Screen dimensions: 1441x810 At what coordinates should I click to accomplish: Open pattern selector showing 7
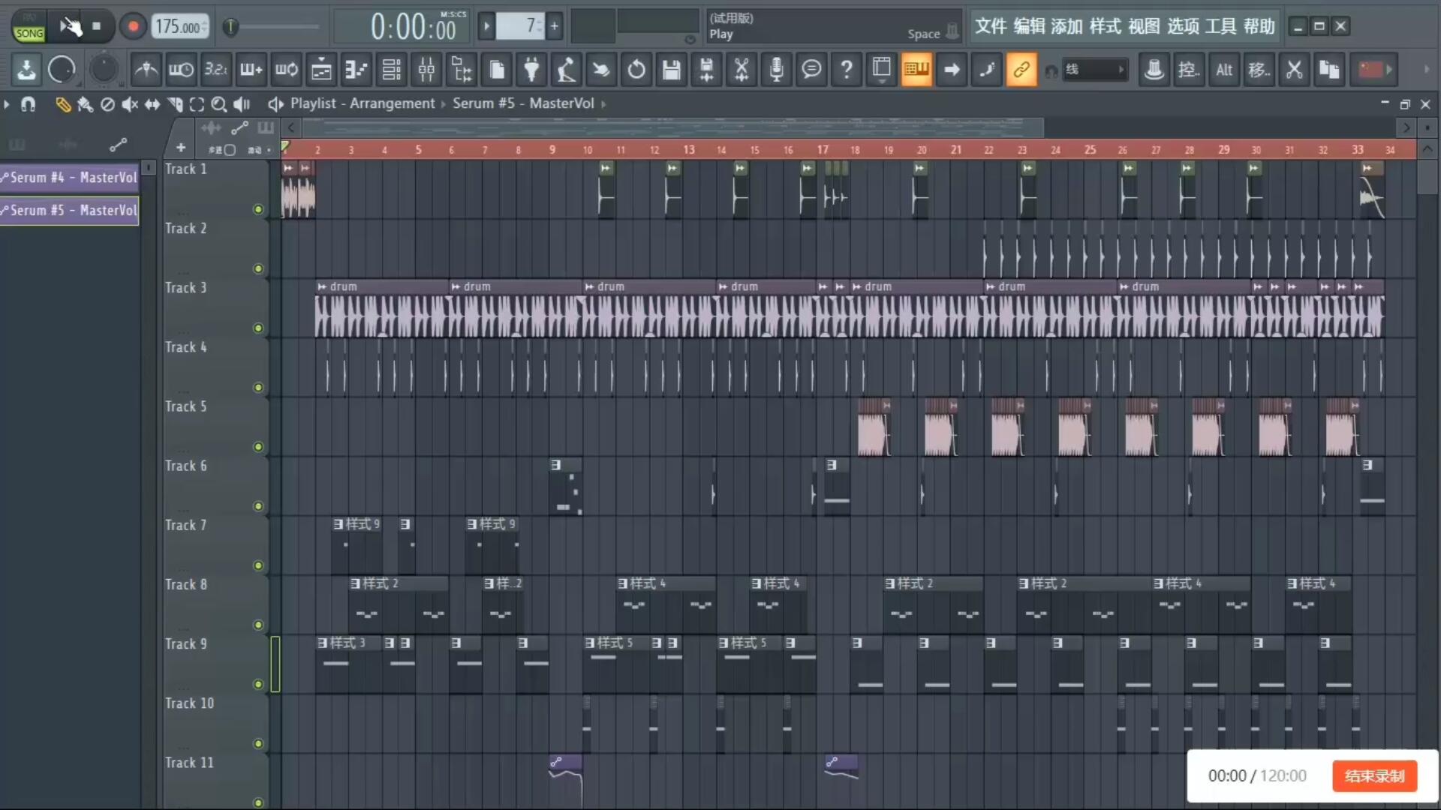520,26
